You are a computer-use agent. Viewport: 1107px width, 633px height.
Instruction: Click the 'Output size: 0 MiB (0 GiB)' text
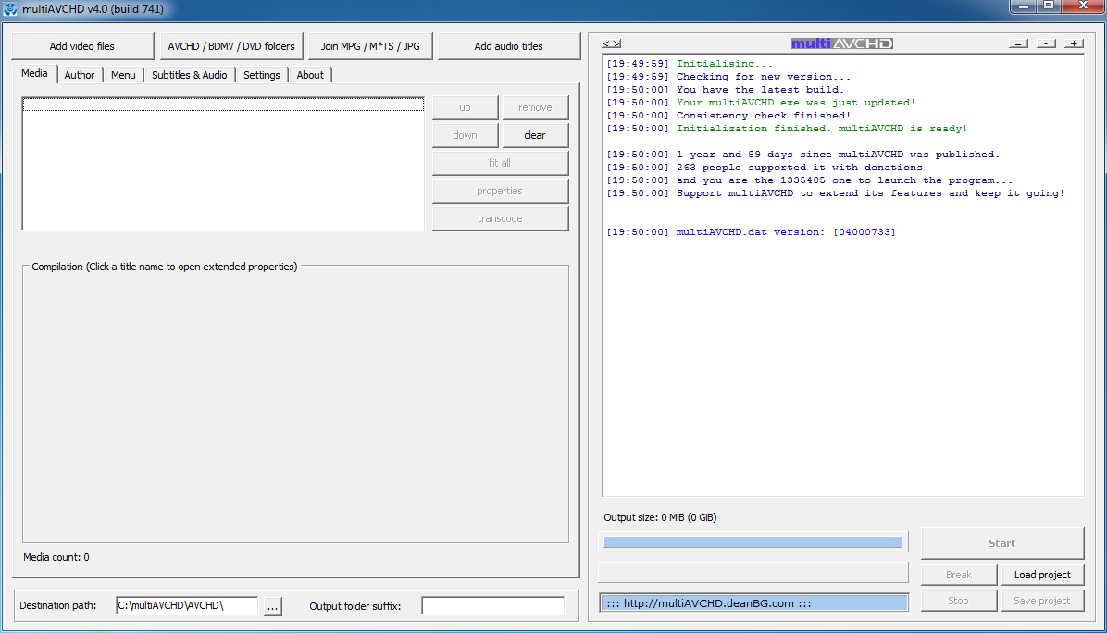click(660, 518)
